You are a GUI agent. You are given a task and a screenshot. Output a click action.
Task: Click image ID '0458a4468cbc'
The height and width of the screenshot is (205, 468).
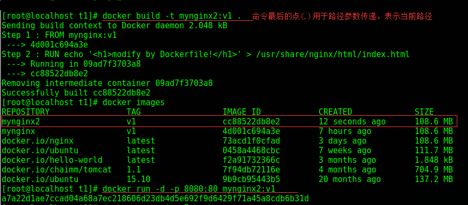(x=251, y=150)
